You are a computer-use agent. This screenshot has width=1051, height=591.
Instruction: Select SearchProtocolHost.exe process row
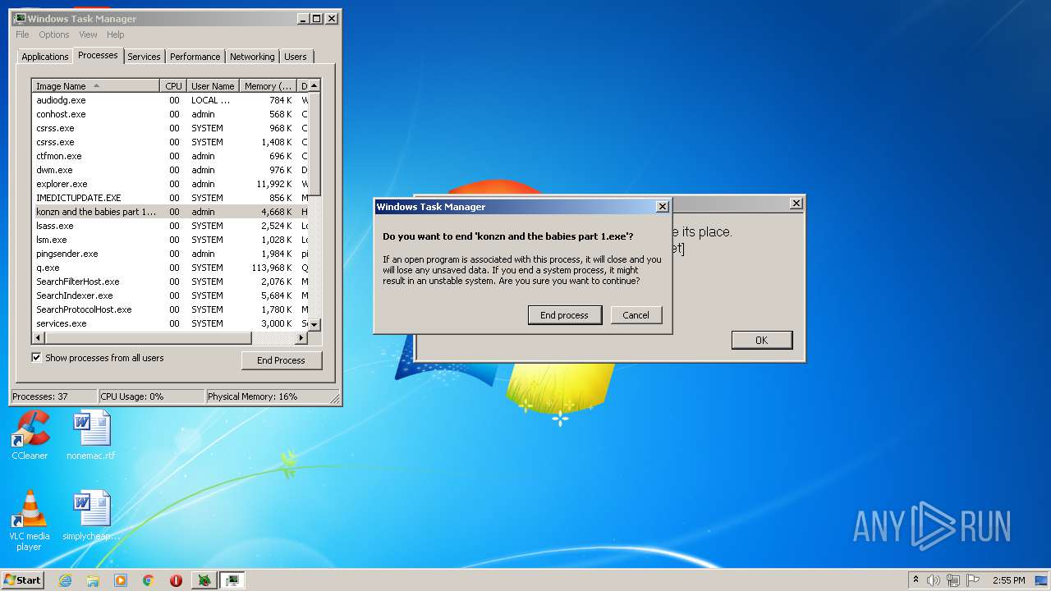pos(170,309)
